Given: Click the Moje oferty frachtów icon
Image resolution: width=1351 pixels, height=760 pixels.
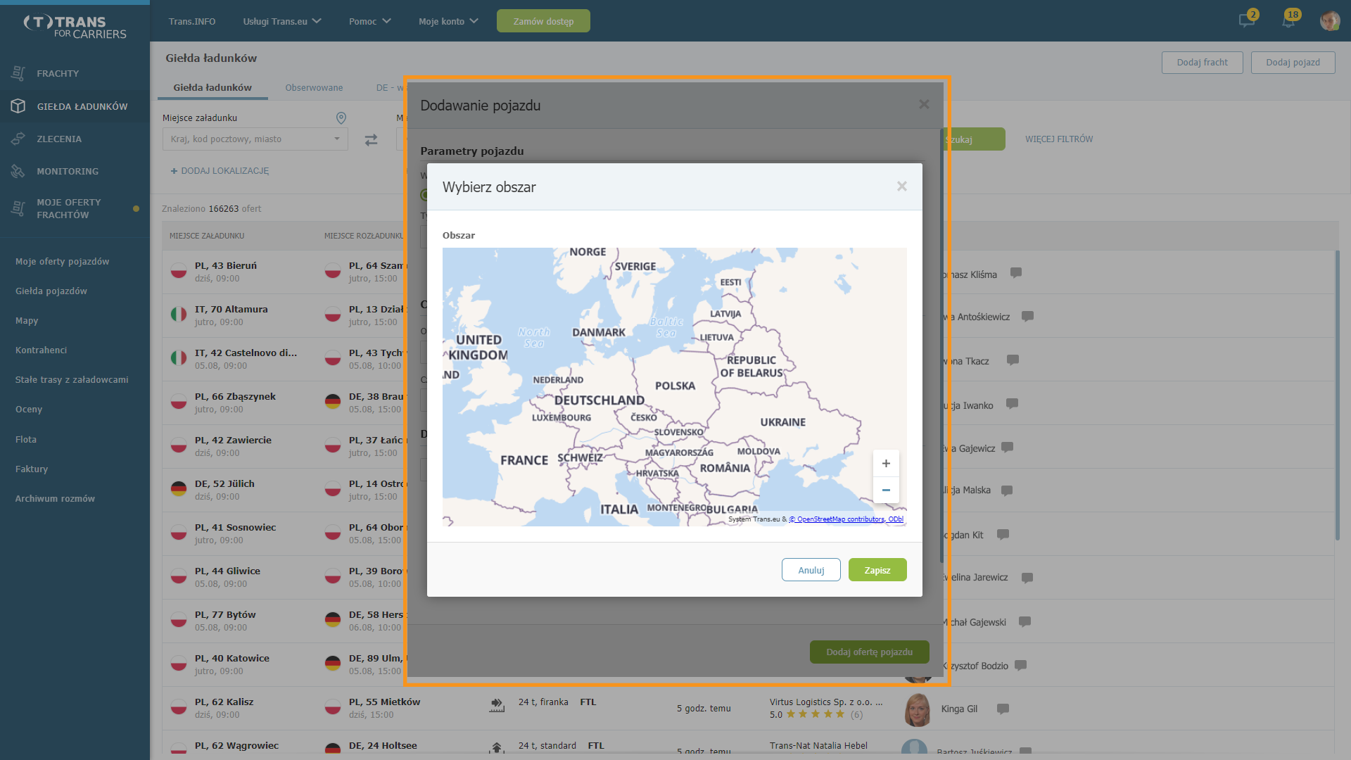Looking at the screenshot, I should tap(18, 208).
